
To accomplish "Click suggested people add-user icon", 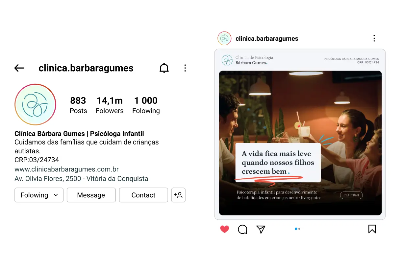I will tap(178, 195).
